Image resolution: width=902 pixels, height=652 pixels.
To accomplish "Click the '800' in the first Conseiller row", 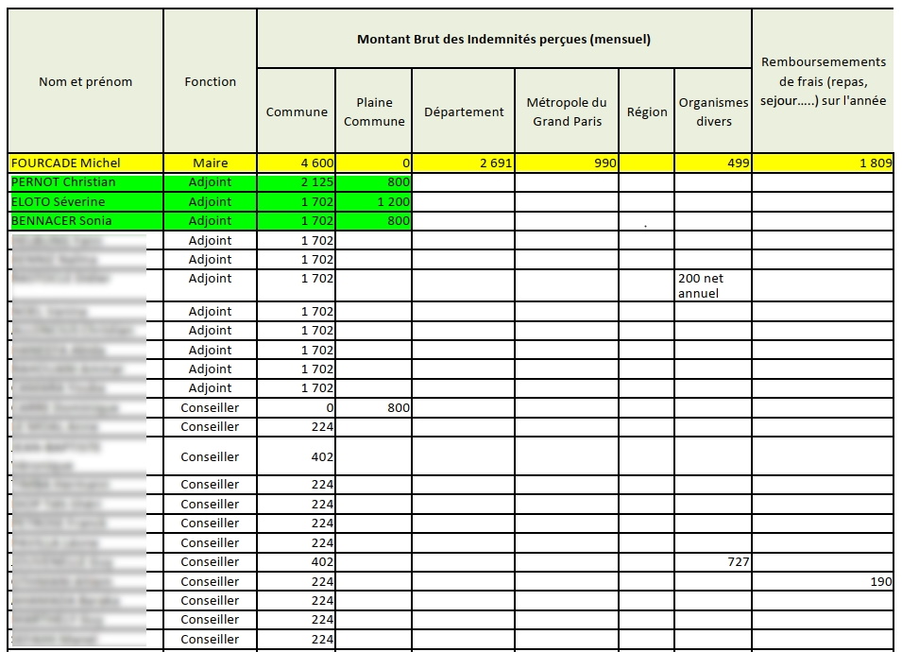I will point(374,408).
